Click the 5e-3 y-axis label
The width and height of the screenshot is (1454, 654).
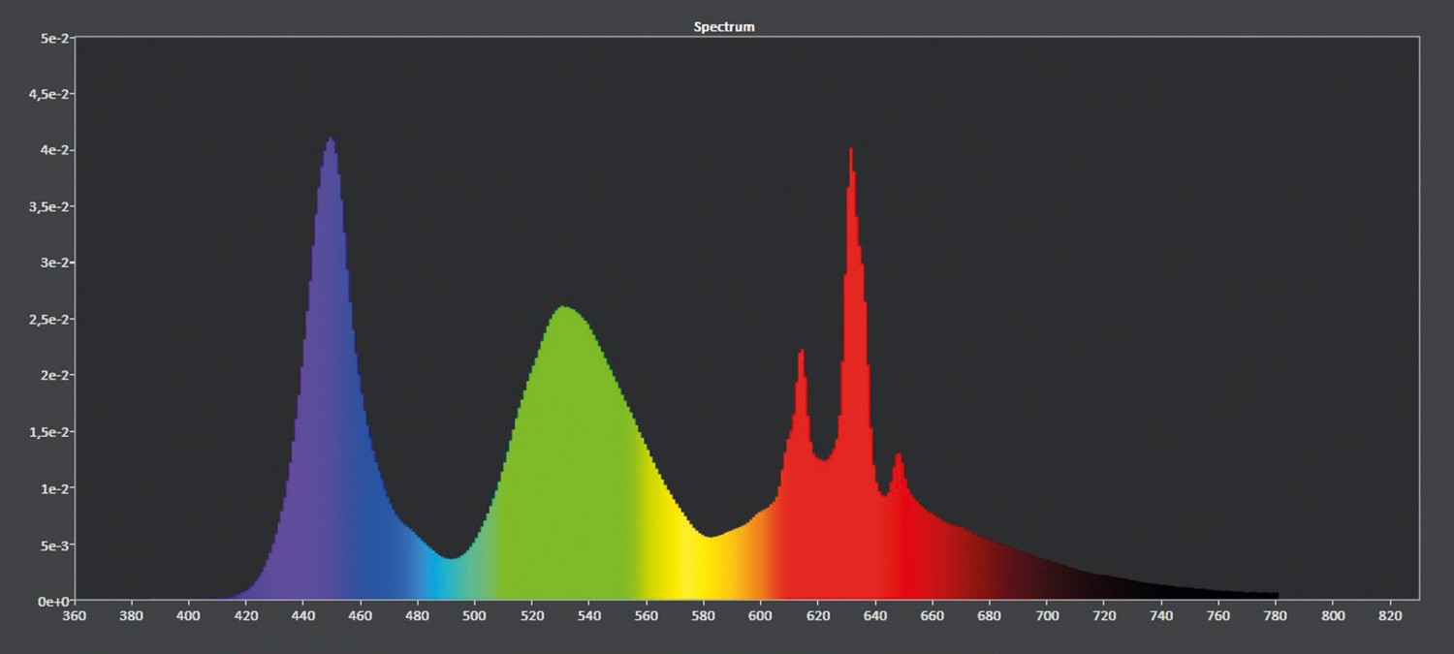[x=54, y=545]
